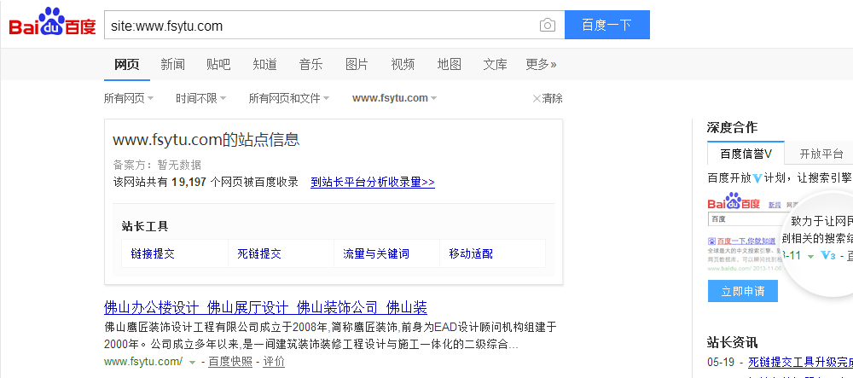Click the 立即申请 button
Viewport: 853px width, 378px height.
pos(743,291)
